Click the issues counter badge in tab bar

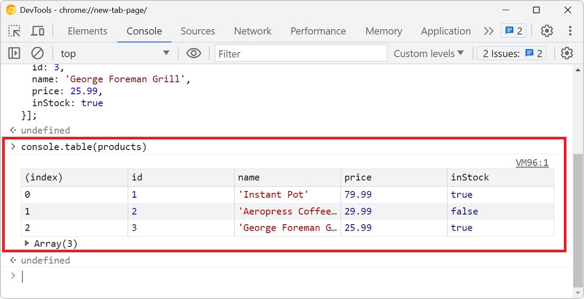tap(513, 31)
